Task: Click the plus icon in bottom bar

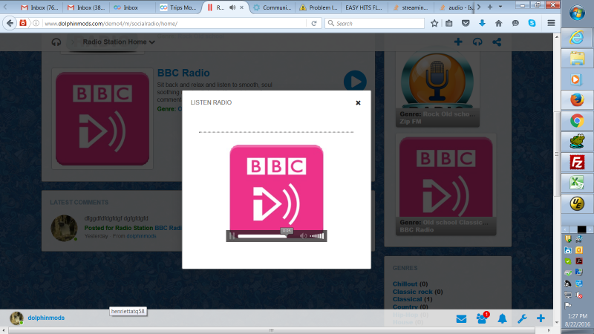Action: [x=541, y=318]
